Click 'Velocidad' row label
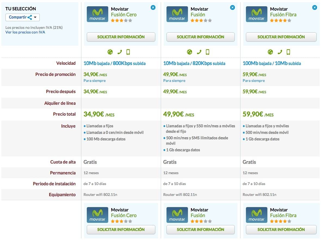The width and height of the screenshot is (321, 240). [x=66, y=63]
